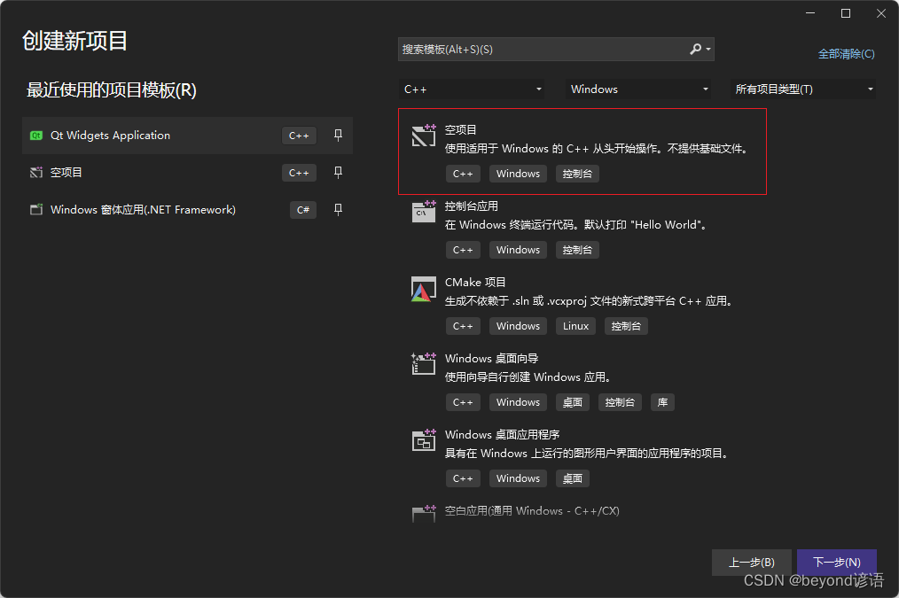Click the 上一步 button
This screenshot has height=598, width=899.
pyautogui.click(x=752, y=563)
